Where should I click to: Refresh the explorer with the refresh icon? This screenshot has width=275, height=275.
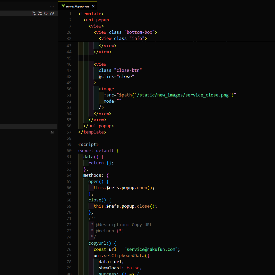(x=46, y=13)
